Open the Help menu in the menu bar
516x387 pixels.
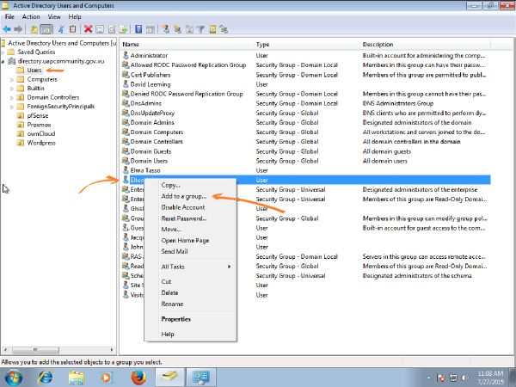click(x=75, y=17)
